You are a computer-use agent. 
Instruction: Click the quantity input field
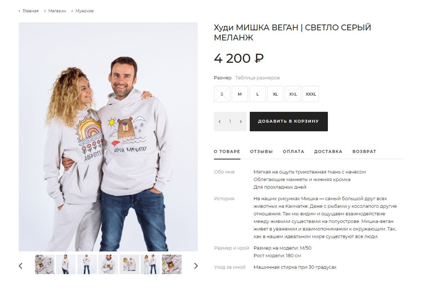click(x=230, y=121)
